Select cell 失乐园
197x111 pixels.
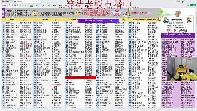[x=135, y=87]
